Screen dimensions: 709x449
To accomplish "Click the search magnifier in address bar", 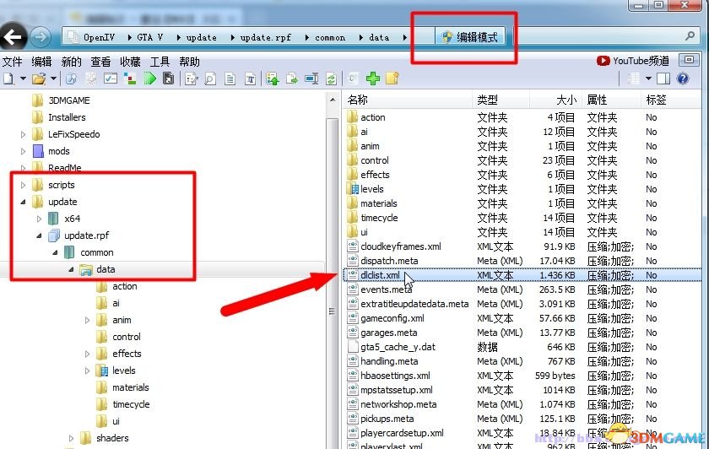I will pos(690,35).
